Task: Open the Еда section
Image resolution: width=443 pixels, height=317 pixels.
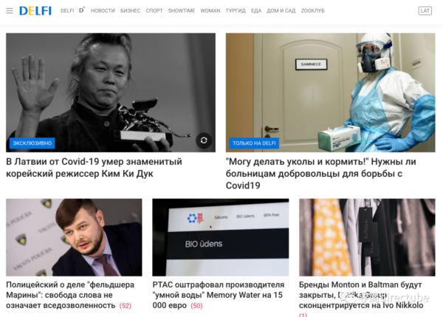Action: (256, 11)
